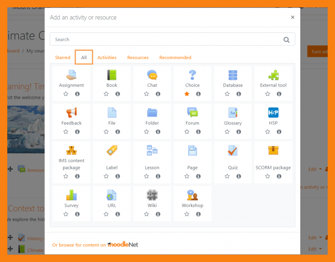Pick the Wiki activity icon
This screenshot has height=262, width=335.
pos(152,195)
